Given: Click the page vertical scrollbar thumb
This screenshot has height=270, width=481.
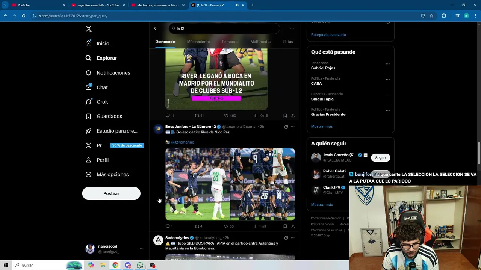Looking at the screenshot, I should (x=479, y=153).
